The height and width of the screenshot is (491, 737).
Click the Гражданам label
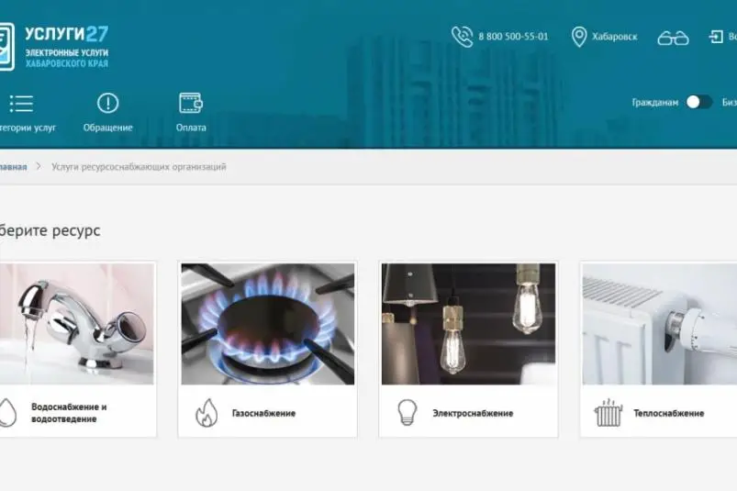(x=654, y=103)
